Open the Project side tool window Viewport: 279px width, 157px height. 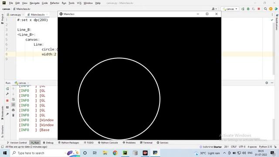coord(2,19)
